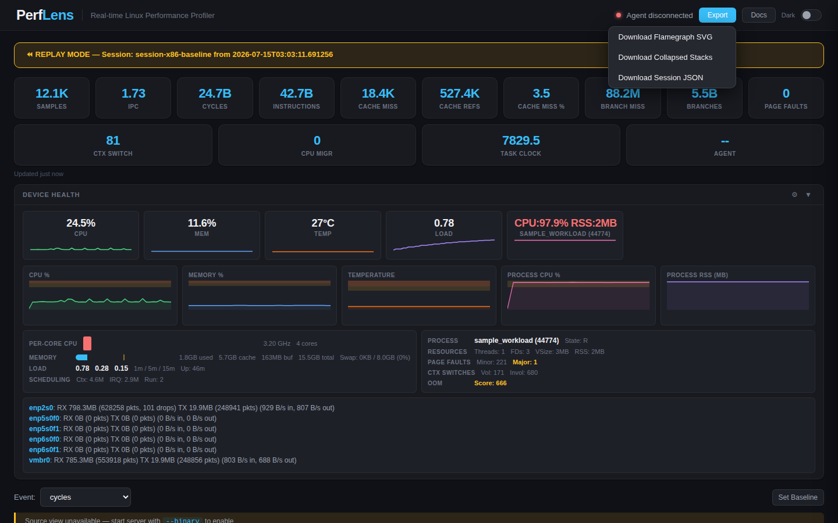Open the Event cycles dropdown

coord(86,497)
